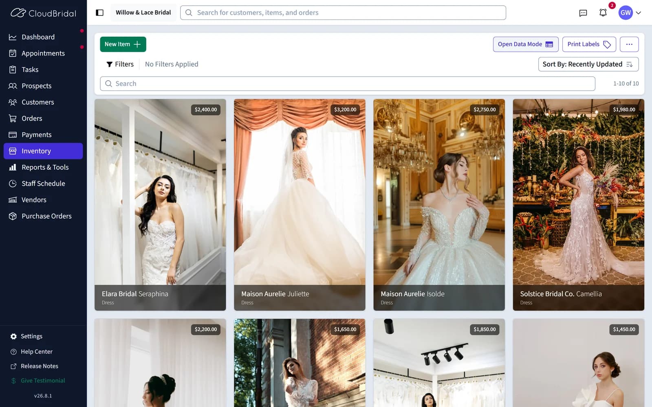The width and height of the screenshot is (652, 407).
Task: Open the Appointments page
Action: click(x=43, y=53)
